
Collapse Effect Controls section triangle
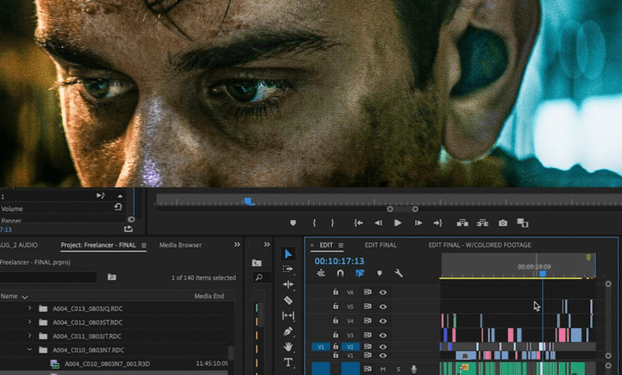pyautogui.click(x=120, y=195)
